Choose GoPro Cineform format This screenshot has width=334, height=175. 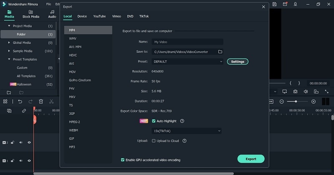pos(88,80)
